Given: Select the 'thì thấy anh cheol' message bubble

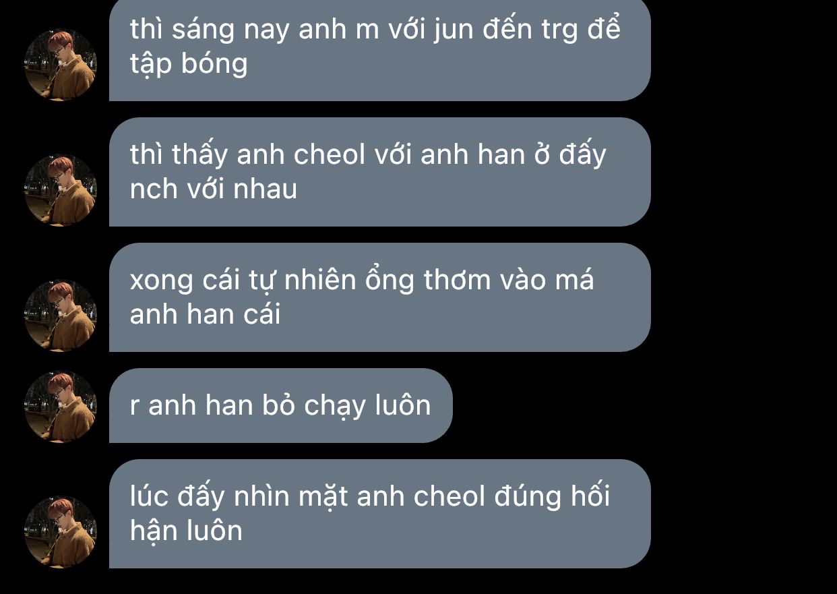Looking at the screenshot, I should coord(380,172).
